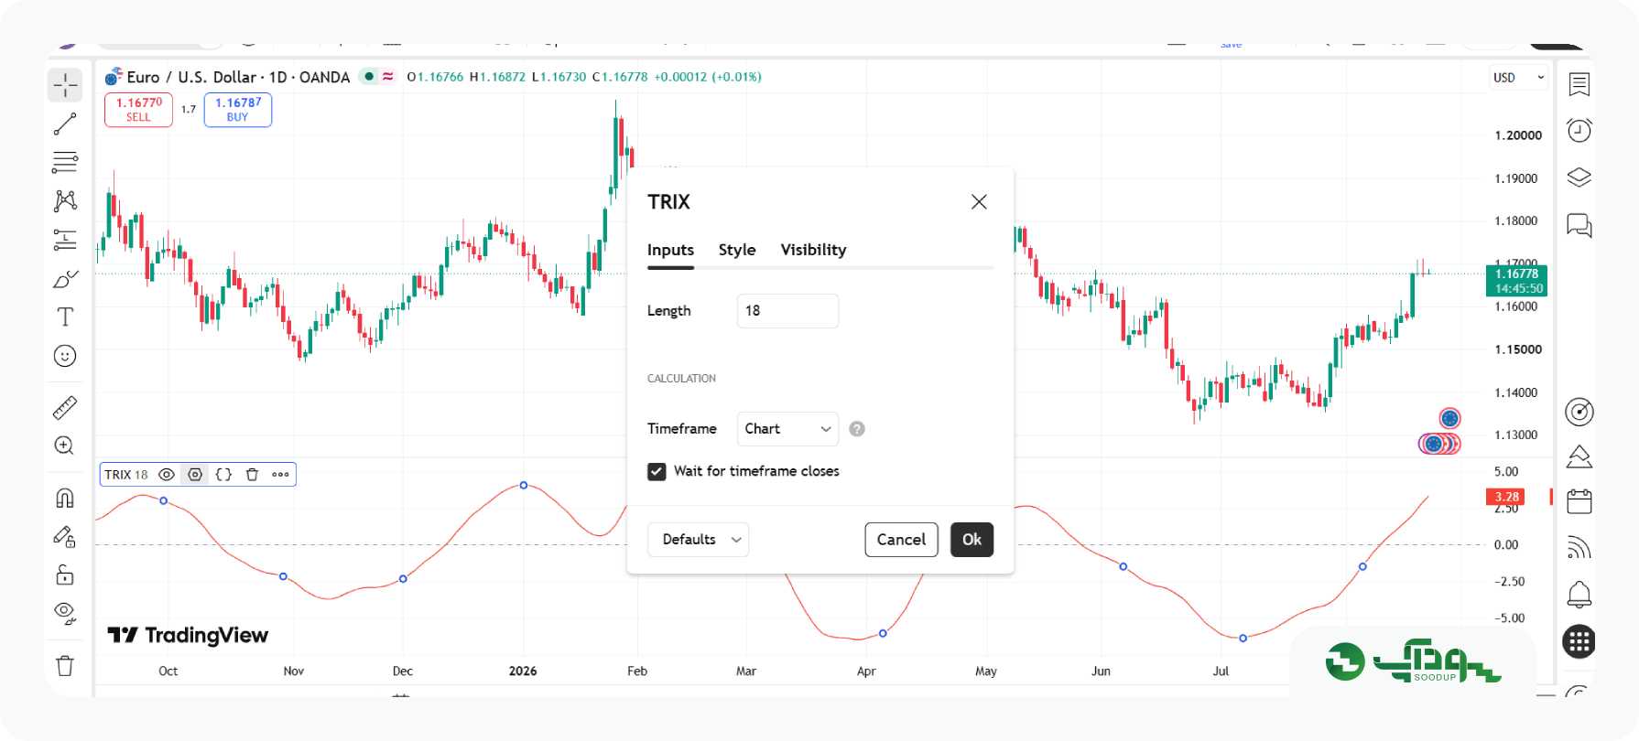View TRIX indicator source code
Viewport: 1639px width, 741px height.
pos(223,475)
